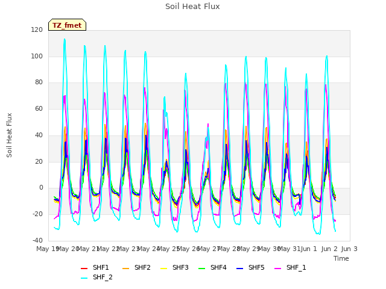Click the SHF3 yellow legend swatch

163,269
